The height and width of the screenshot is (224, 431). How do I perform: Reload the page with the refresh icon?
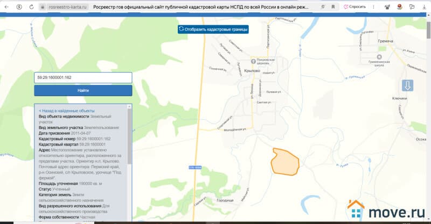32,7
